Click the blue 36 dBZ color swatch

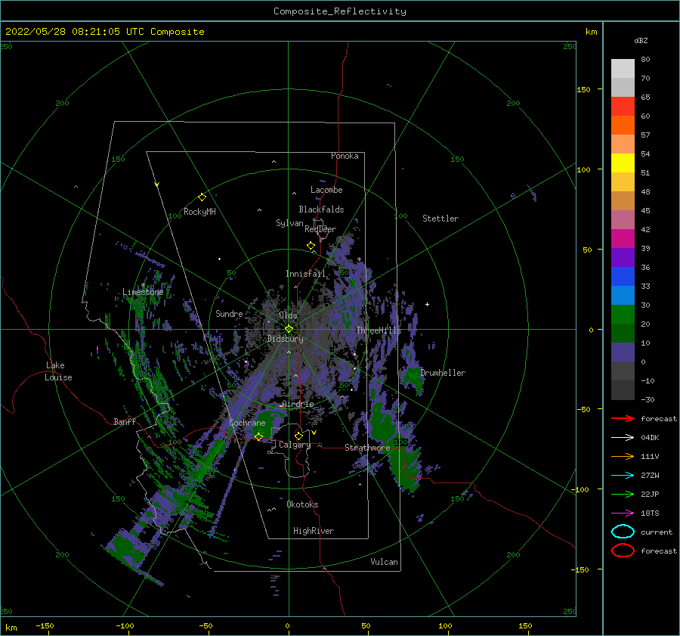(623, 276)
